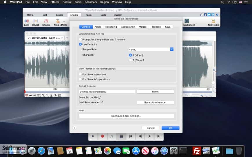Close the David Guetta file tab

(62, 38)
